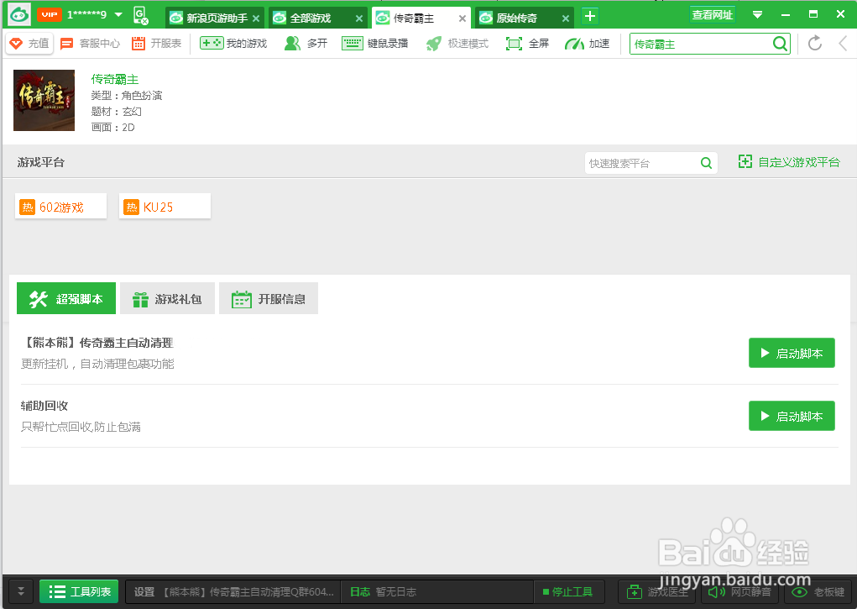Click 停止工具 stop tool
The width and height of the screenshot is (857, 609).
(568, 592)
